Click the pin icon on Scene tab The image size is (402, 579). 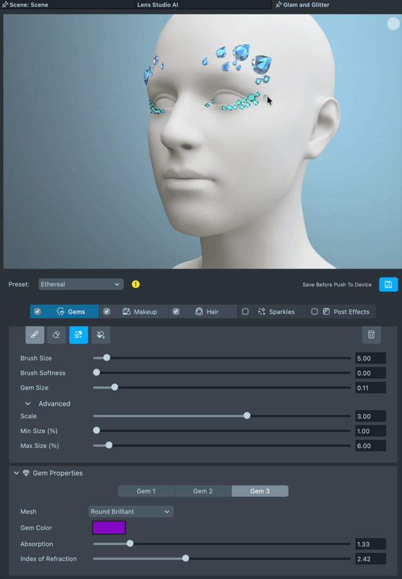point(6,4)
